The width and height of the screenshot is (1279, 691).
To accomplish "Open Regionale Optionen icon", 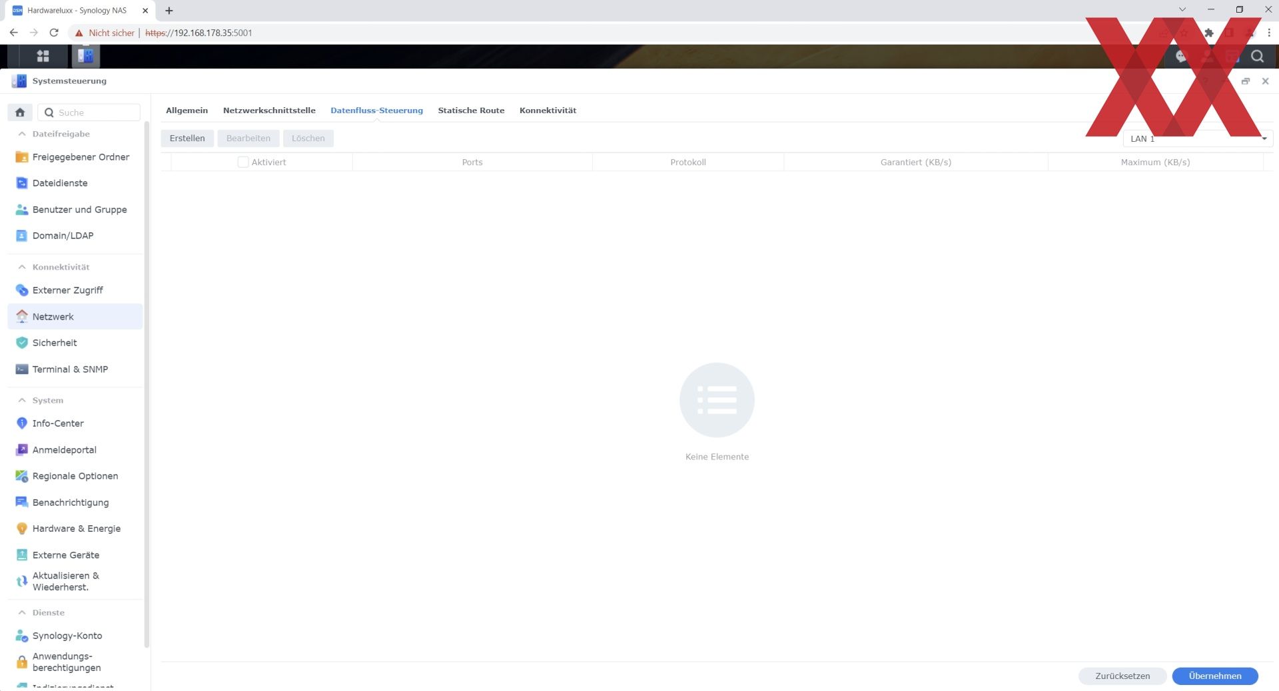I will click(x=22, y=476).
